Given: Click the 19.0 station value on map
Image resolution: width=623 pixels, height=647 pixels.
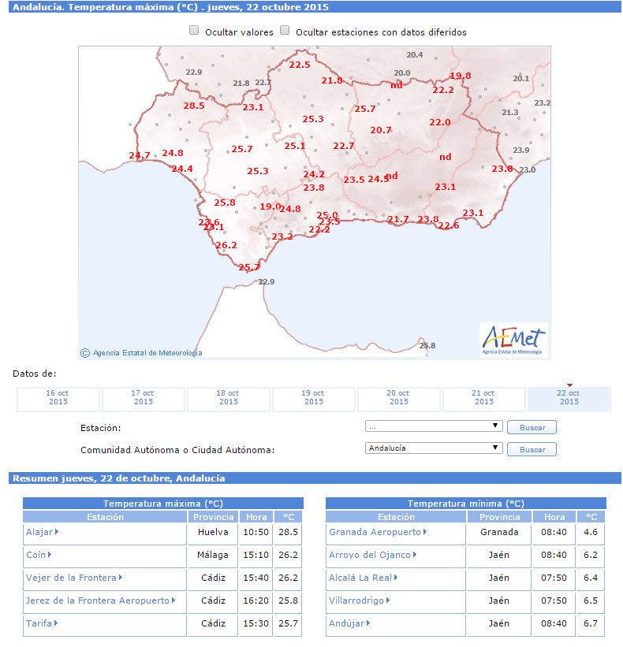Looking at the screenshot, I should tap(270, 206).
